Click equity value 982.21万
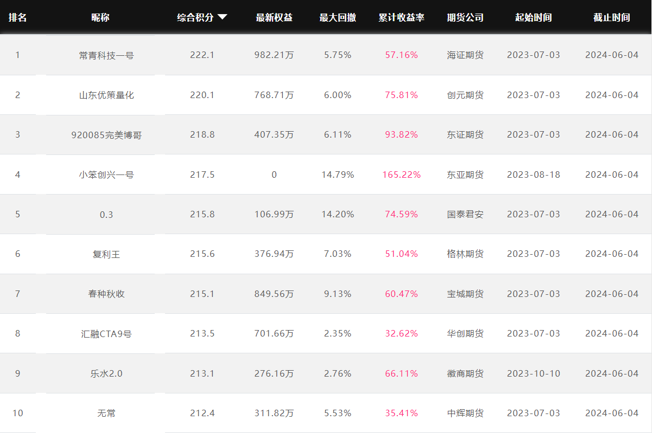Image resolution: width=652 pixels, height=433 pixels. [x=274, y=55]
